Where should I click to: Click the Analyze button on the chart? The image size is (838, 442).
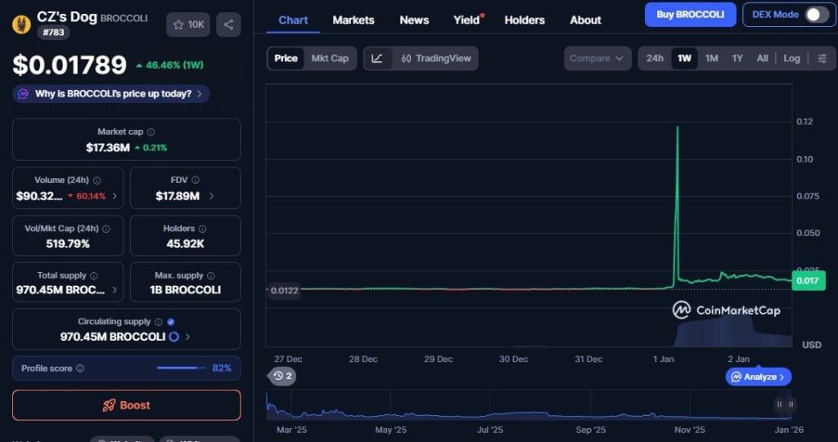pyautogui.click(x=759, y=377)
